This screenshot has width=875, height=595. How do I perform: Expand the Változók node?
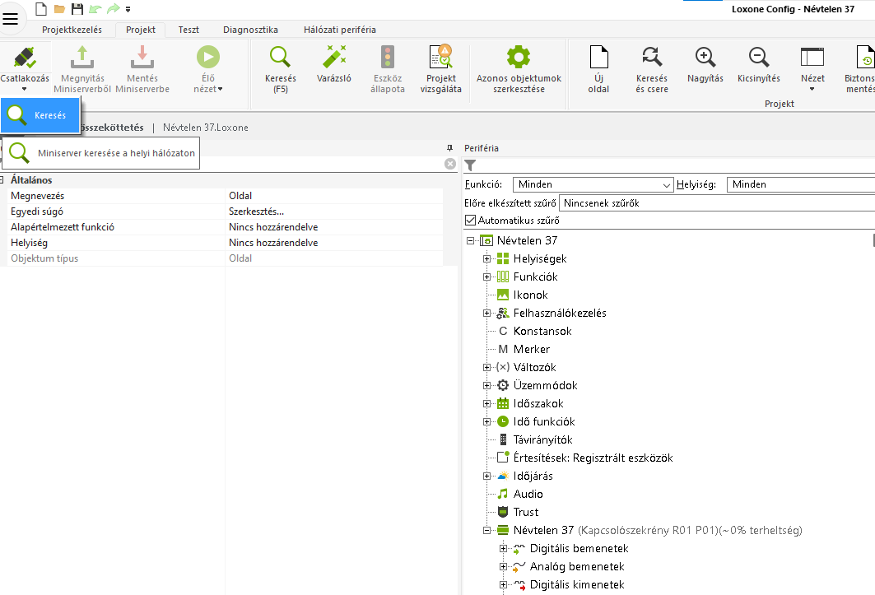pyautogui.click(x=486, y=367)
